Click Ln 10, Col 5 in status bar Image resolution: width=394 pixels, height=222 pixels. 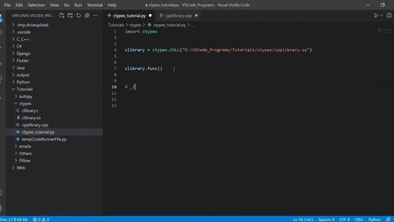click(x=303, y=220)
